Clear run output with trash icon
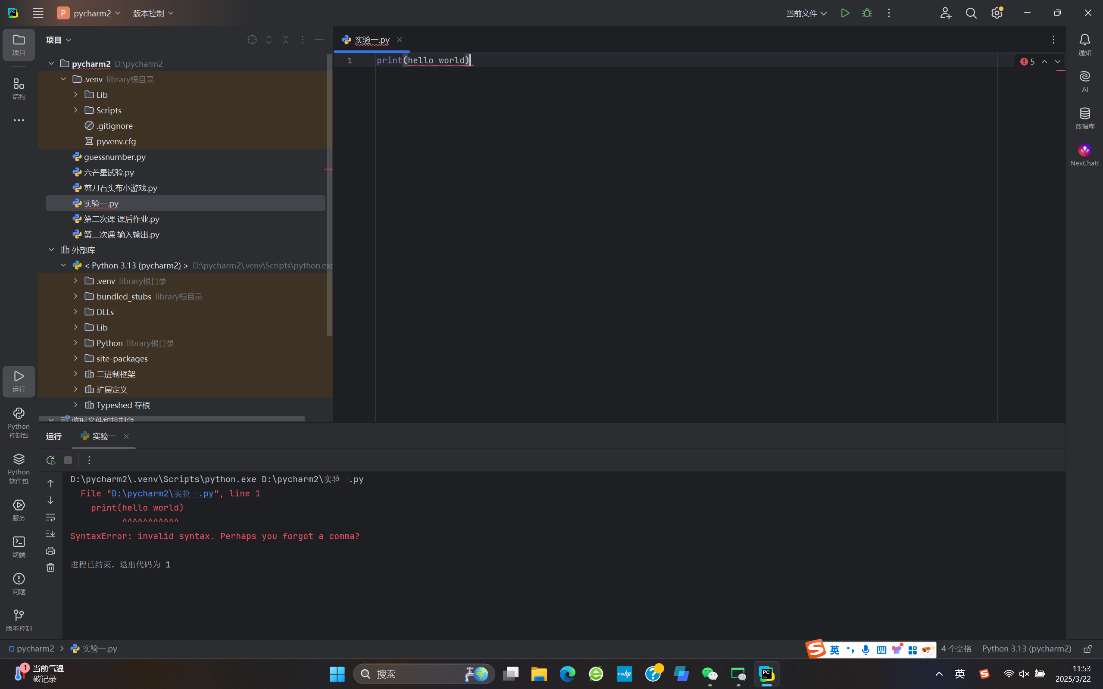Viewport: 1103px width, 689px height. (50, 567)
